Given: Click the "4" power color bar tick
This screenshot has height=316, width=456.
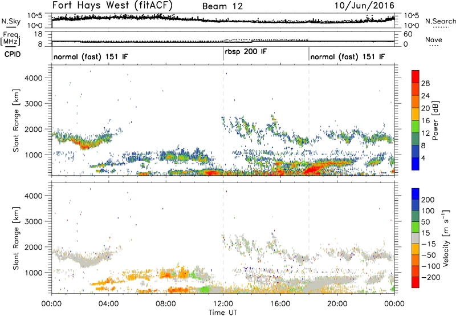Looking at the screenshot, I should (x=424, y=158).
